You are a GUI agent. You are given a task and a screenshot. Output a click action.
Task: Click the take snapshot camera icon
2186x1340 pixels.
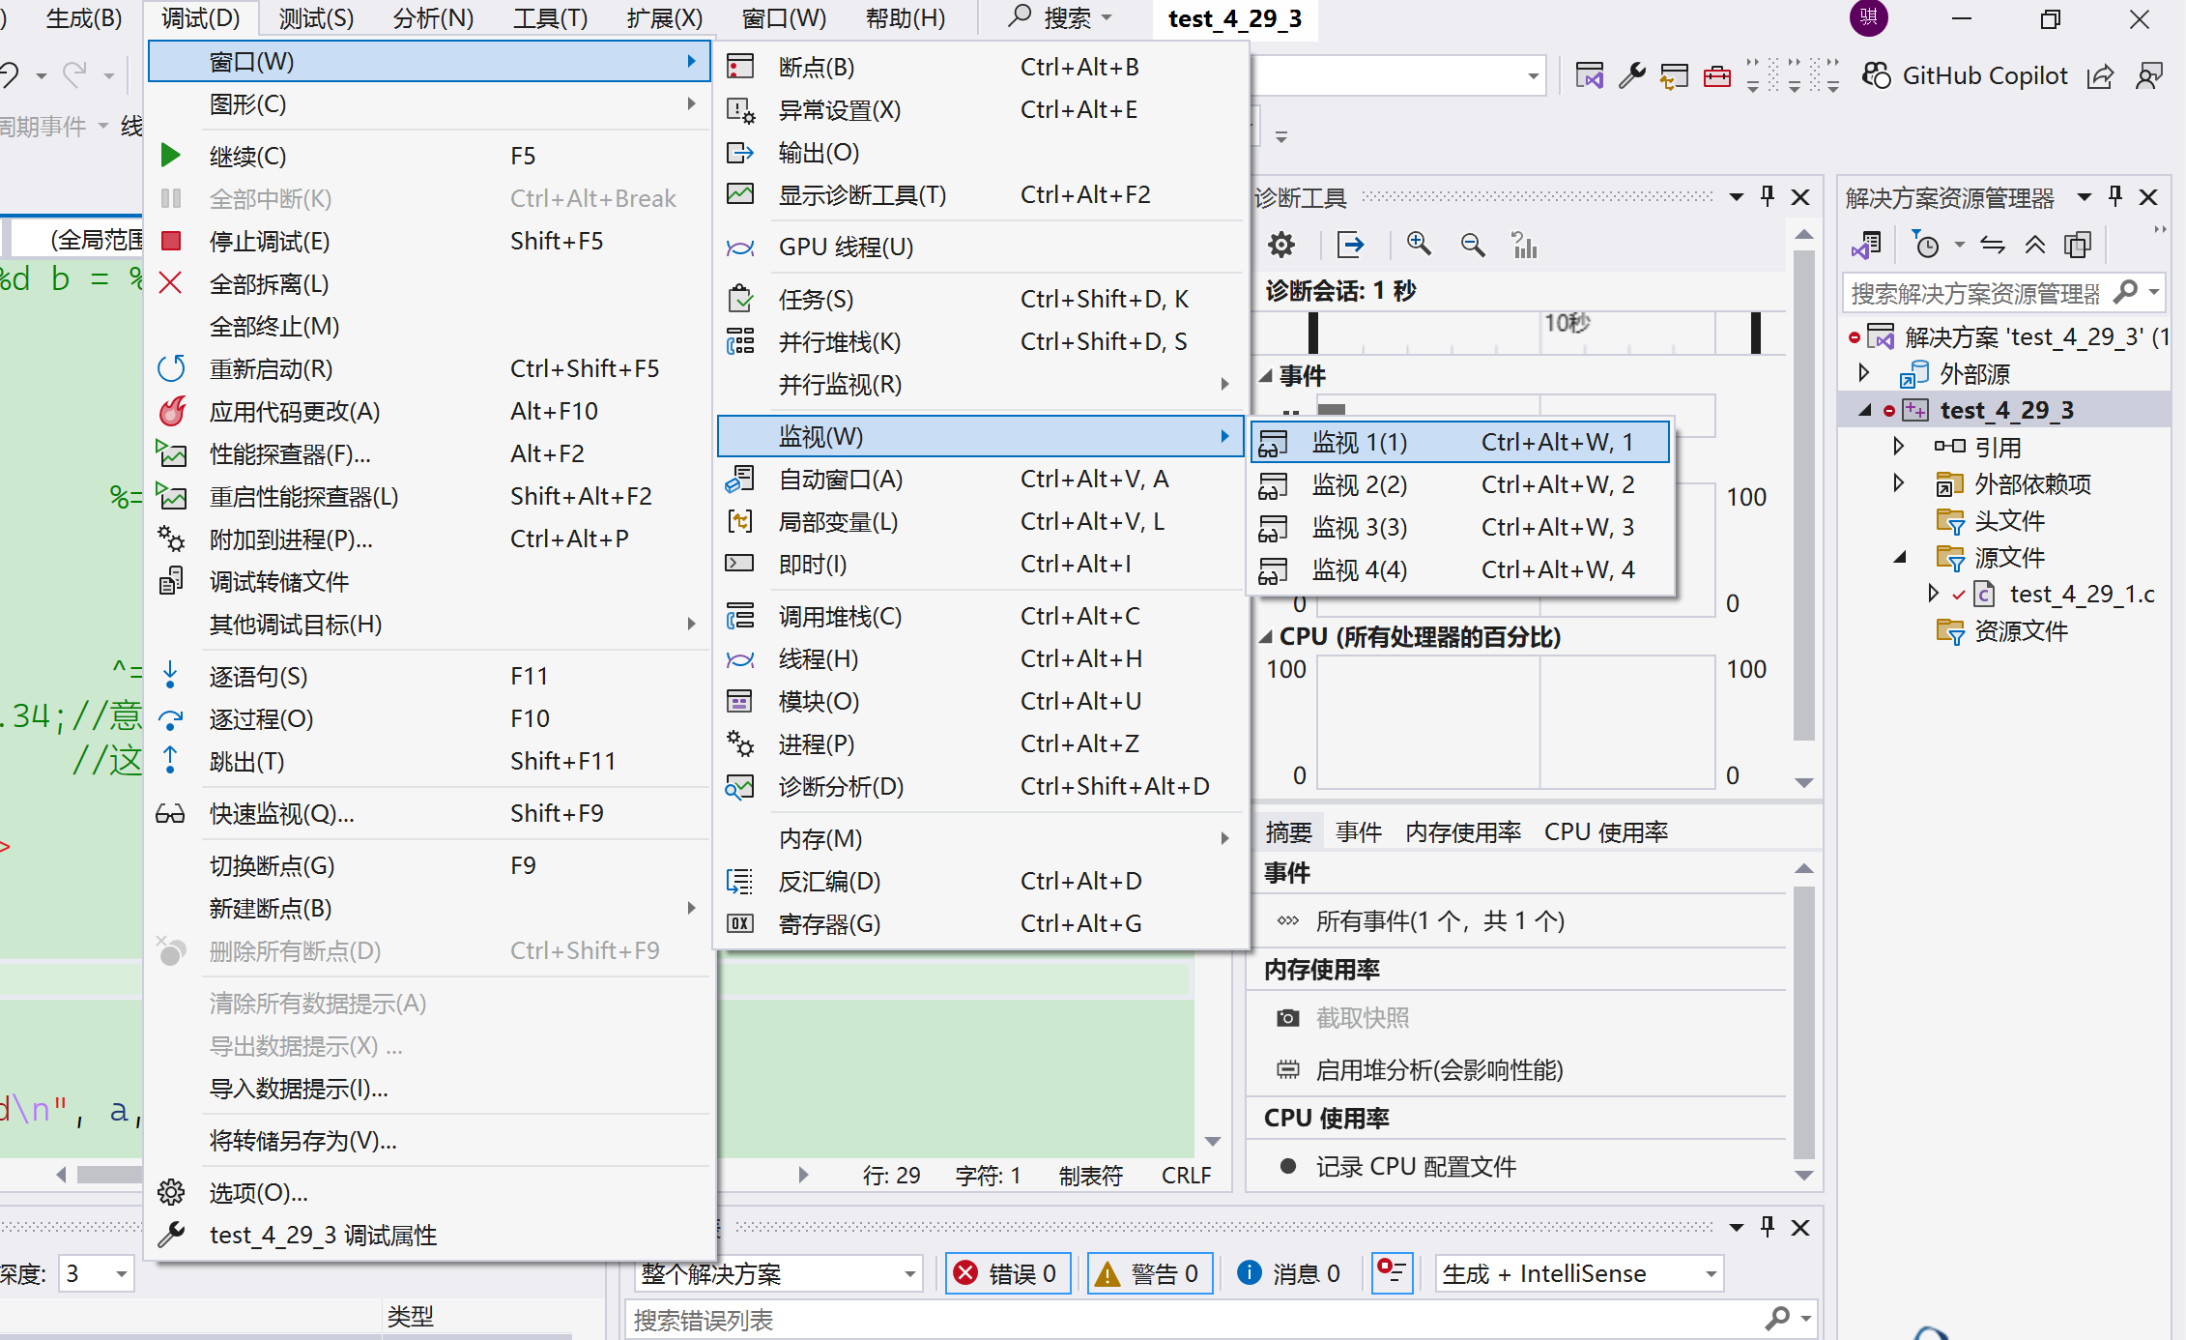pyautogui.click(x=1287, y=1018)
